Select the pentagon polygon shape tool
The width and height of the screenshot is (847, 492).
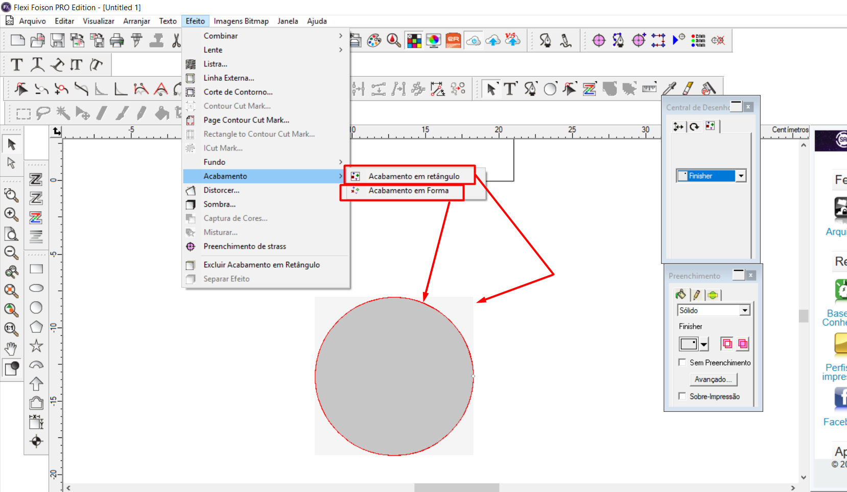point(36,327)
